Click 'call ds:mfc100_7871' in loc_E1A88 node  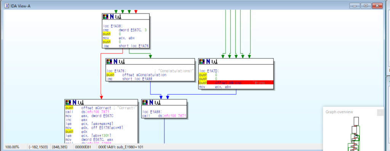pos(164,116)
